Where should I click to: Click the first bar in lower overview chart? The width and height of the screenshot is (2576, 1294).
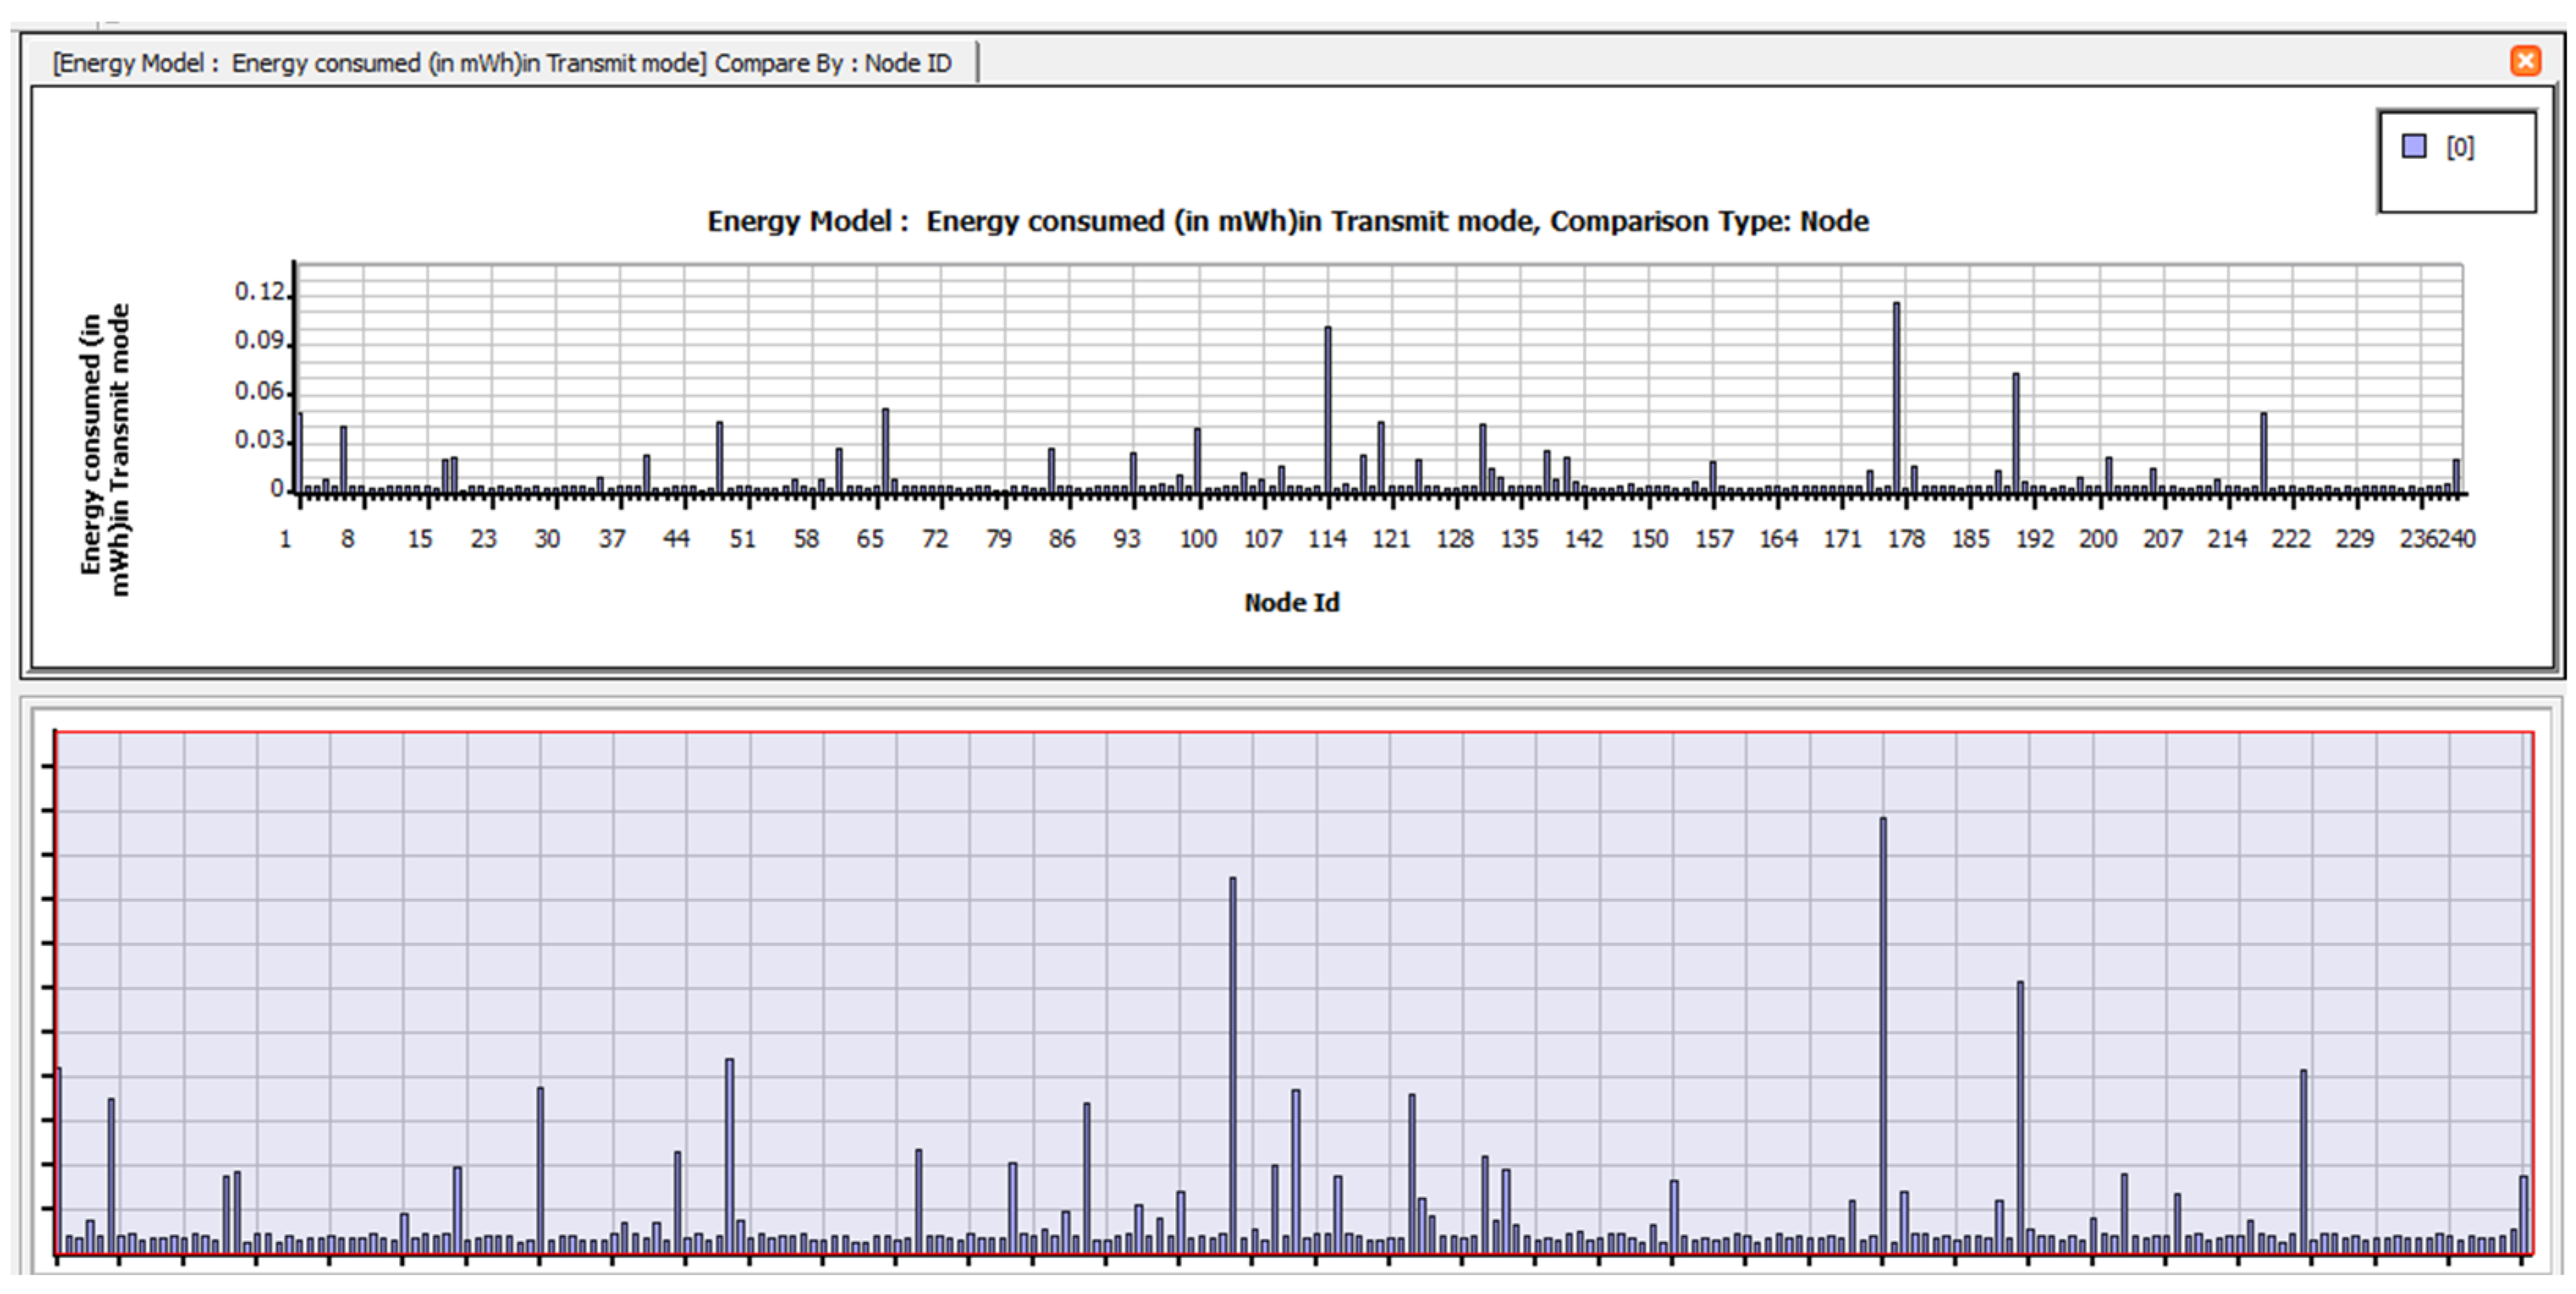[59, 1160]
